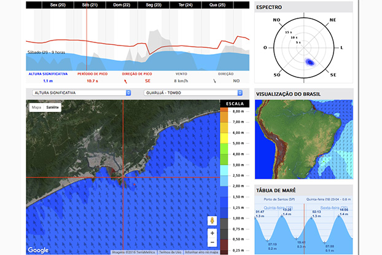Click the Brazil overview map thumbnail
This screenshot has width=382, height=255.
tap(304, 139)
